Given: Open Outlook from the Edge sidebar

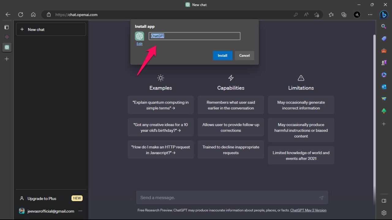Looking at the screenshot, I should point(384,87).
